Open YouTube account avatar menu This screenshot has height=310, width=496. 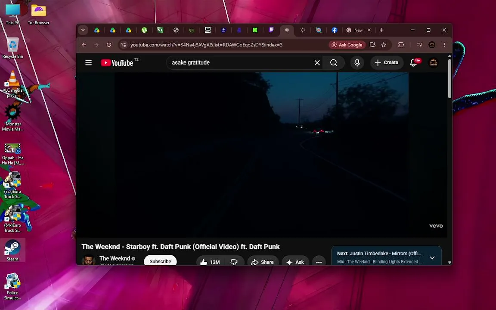[x=434, y=62]
